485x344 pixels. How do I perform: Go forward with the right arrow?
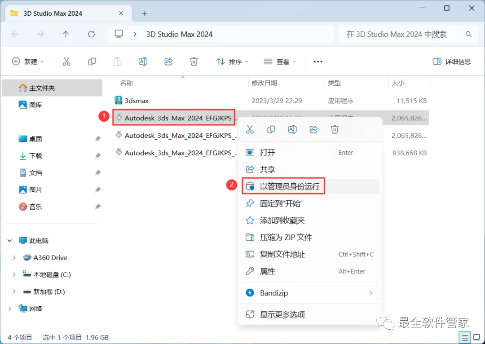tap(40, 34)
